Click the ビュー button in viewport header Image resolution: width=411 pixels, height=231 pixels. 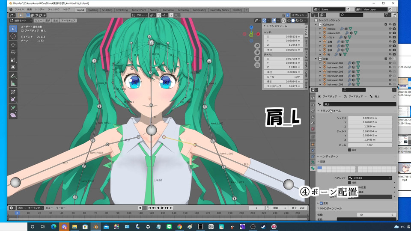pyautogui.click(x=39, y=21)
